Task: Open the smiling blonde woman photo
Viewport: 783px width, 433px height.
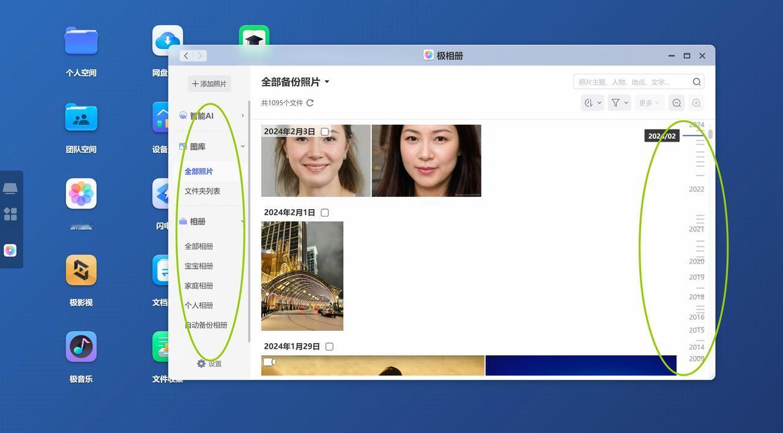Action: click(316, 161)
